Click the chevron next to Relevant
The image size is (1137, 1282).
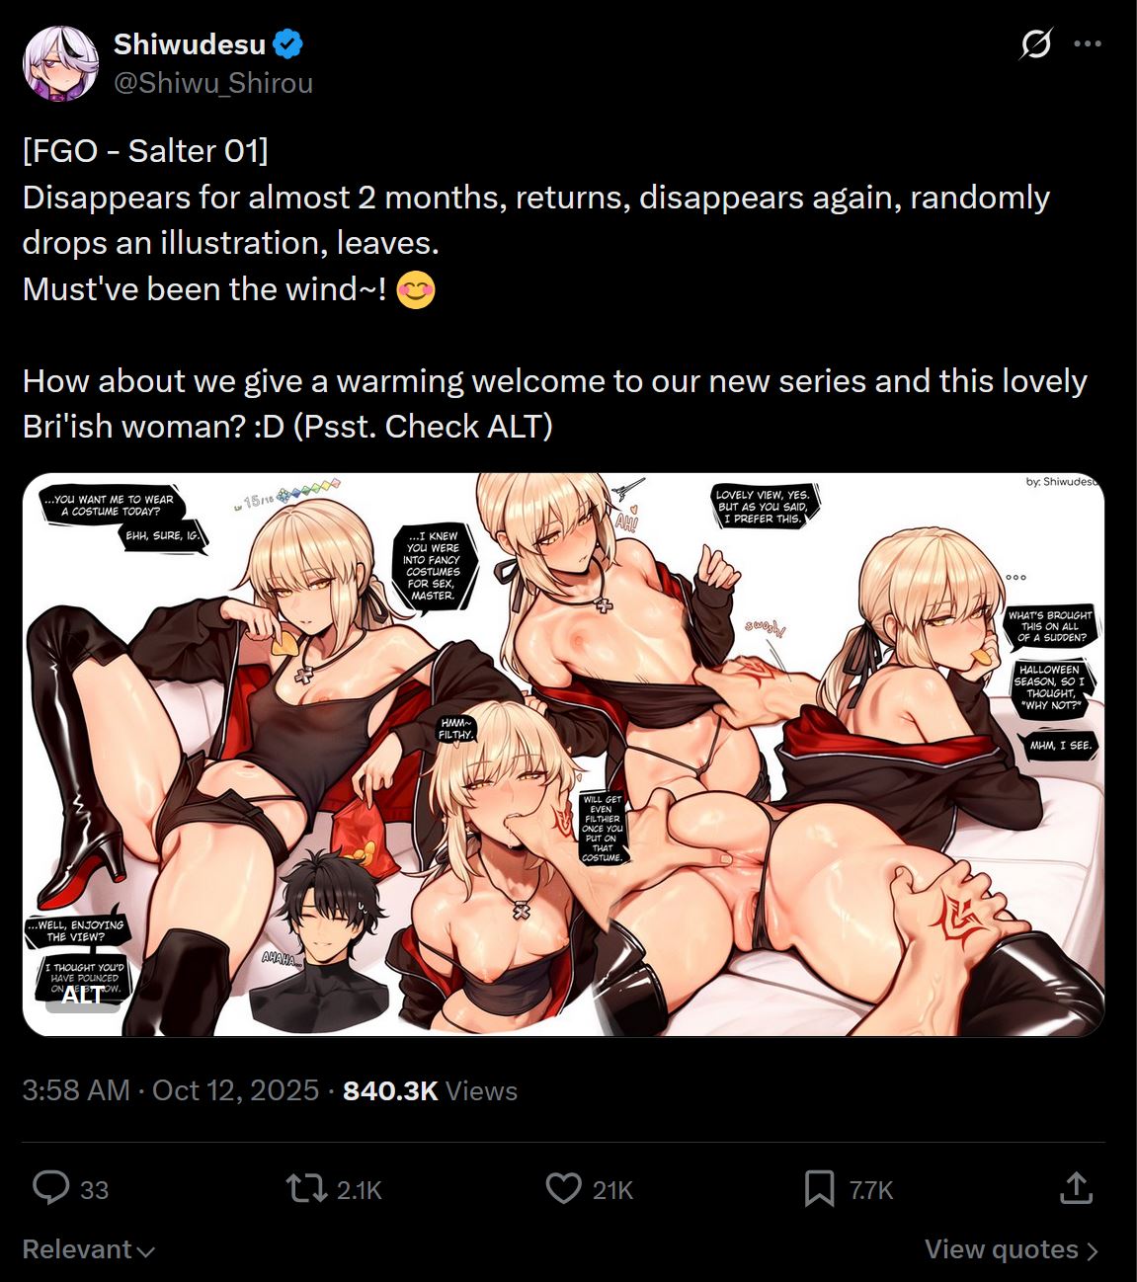coord(146,1251)
